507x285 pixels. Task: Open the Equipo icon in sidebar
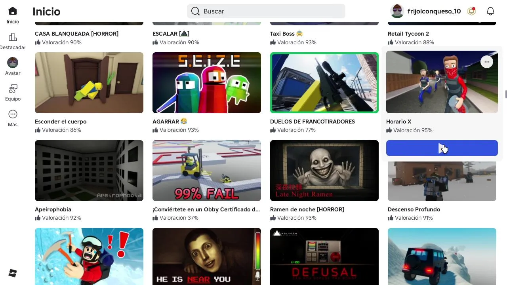[13, 89]
